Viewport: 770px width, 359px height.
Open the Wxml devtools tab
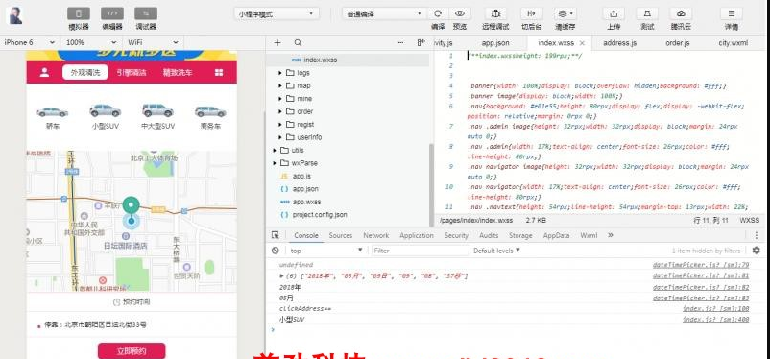coord(589,236)
